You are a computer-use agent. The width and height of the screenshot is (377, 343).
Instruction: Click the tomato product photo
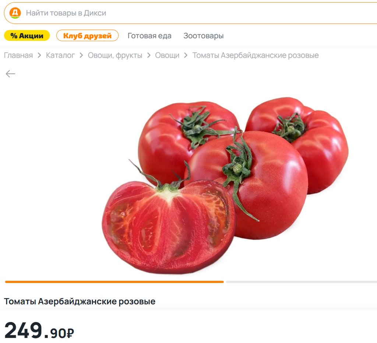[225, 185]
